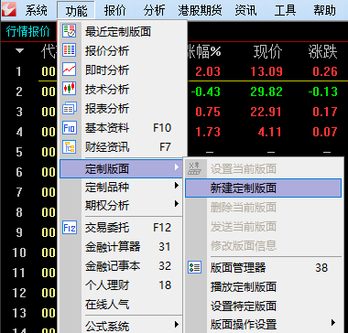Click the F10 基本资料 icon
The height and width of the screenshot is (333, 348).
click(x=69, y=128)
